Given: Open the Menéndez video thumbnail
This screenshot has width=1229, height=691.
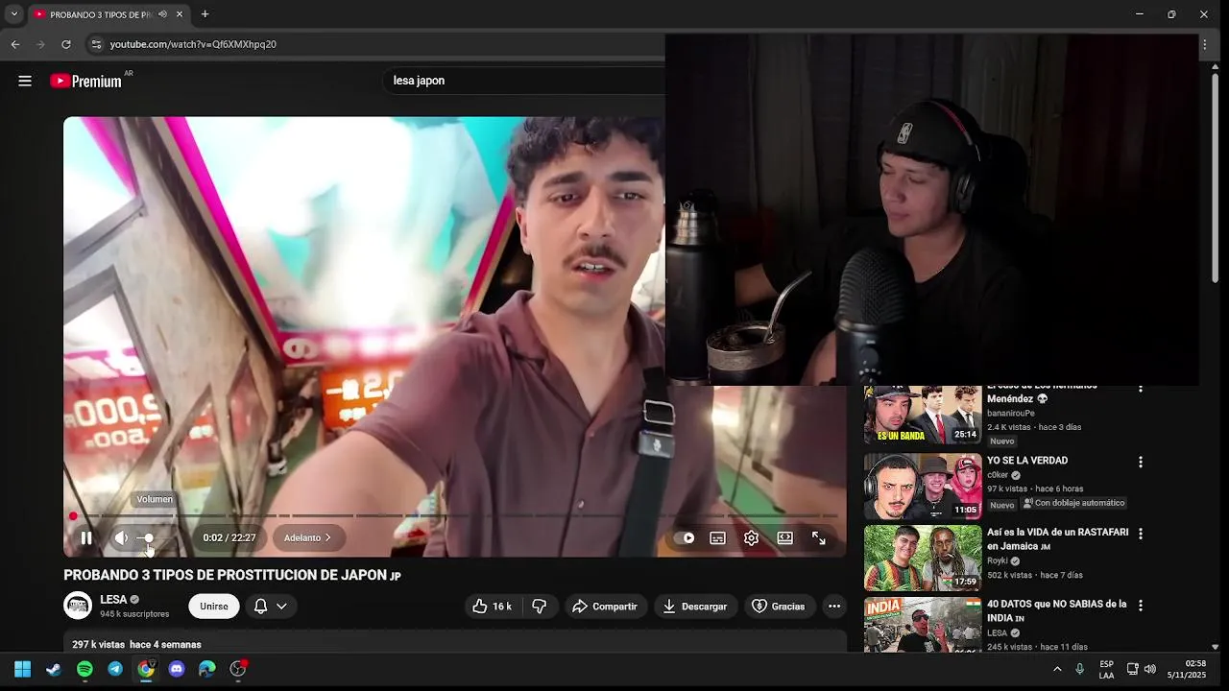Looking at the screenshot, I should coord(923,415).
